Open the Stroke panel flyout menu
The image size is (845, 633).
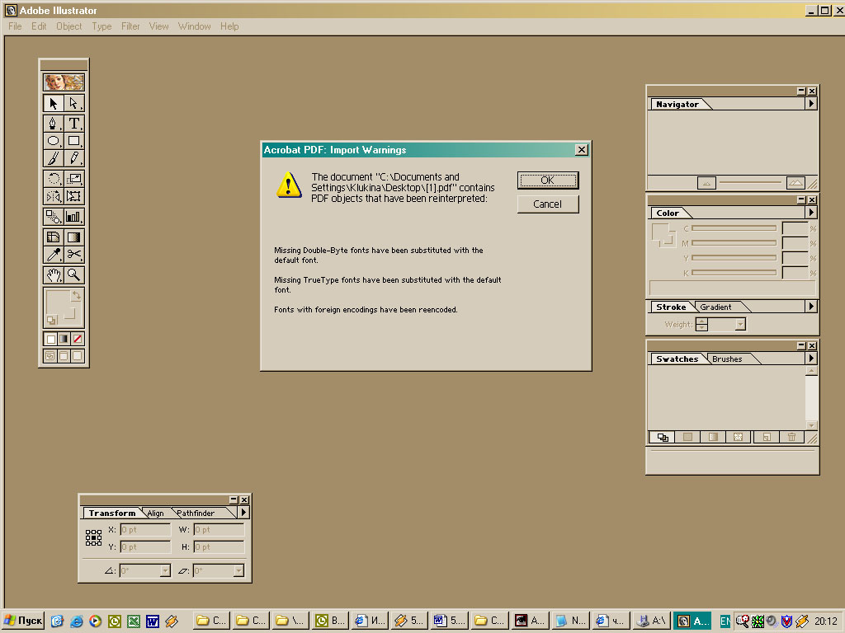(811, 307)
